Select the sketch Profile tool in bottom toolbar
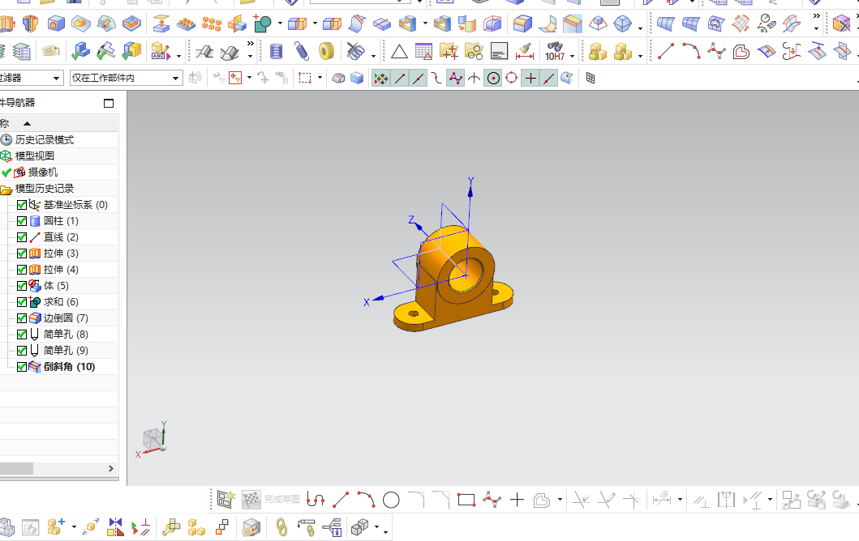Image resolution: width=859 pixels, height=541 pixels. click(x=316, y=500)
